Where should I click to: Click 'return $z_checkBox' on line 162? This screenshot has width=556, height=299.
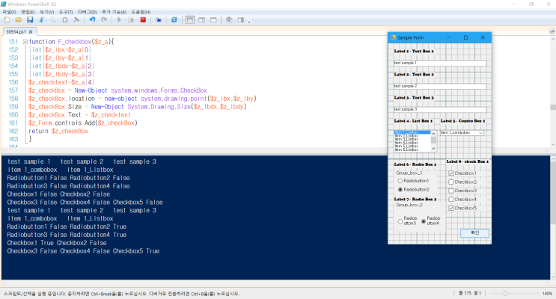[x=58, y=131]
